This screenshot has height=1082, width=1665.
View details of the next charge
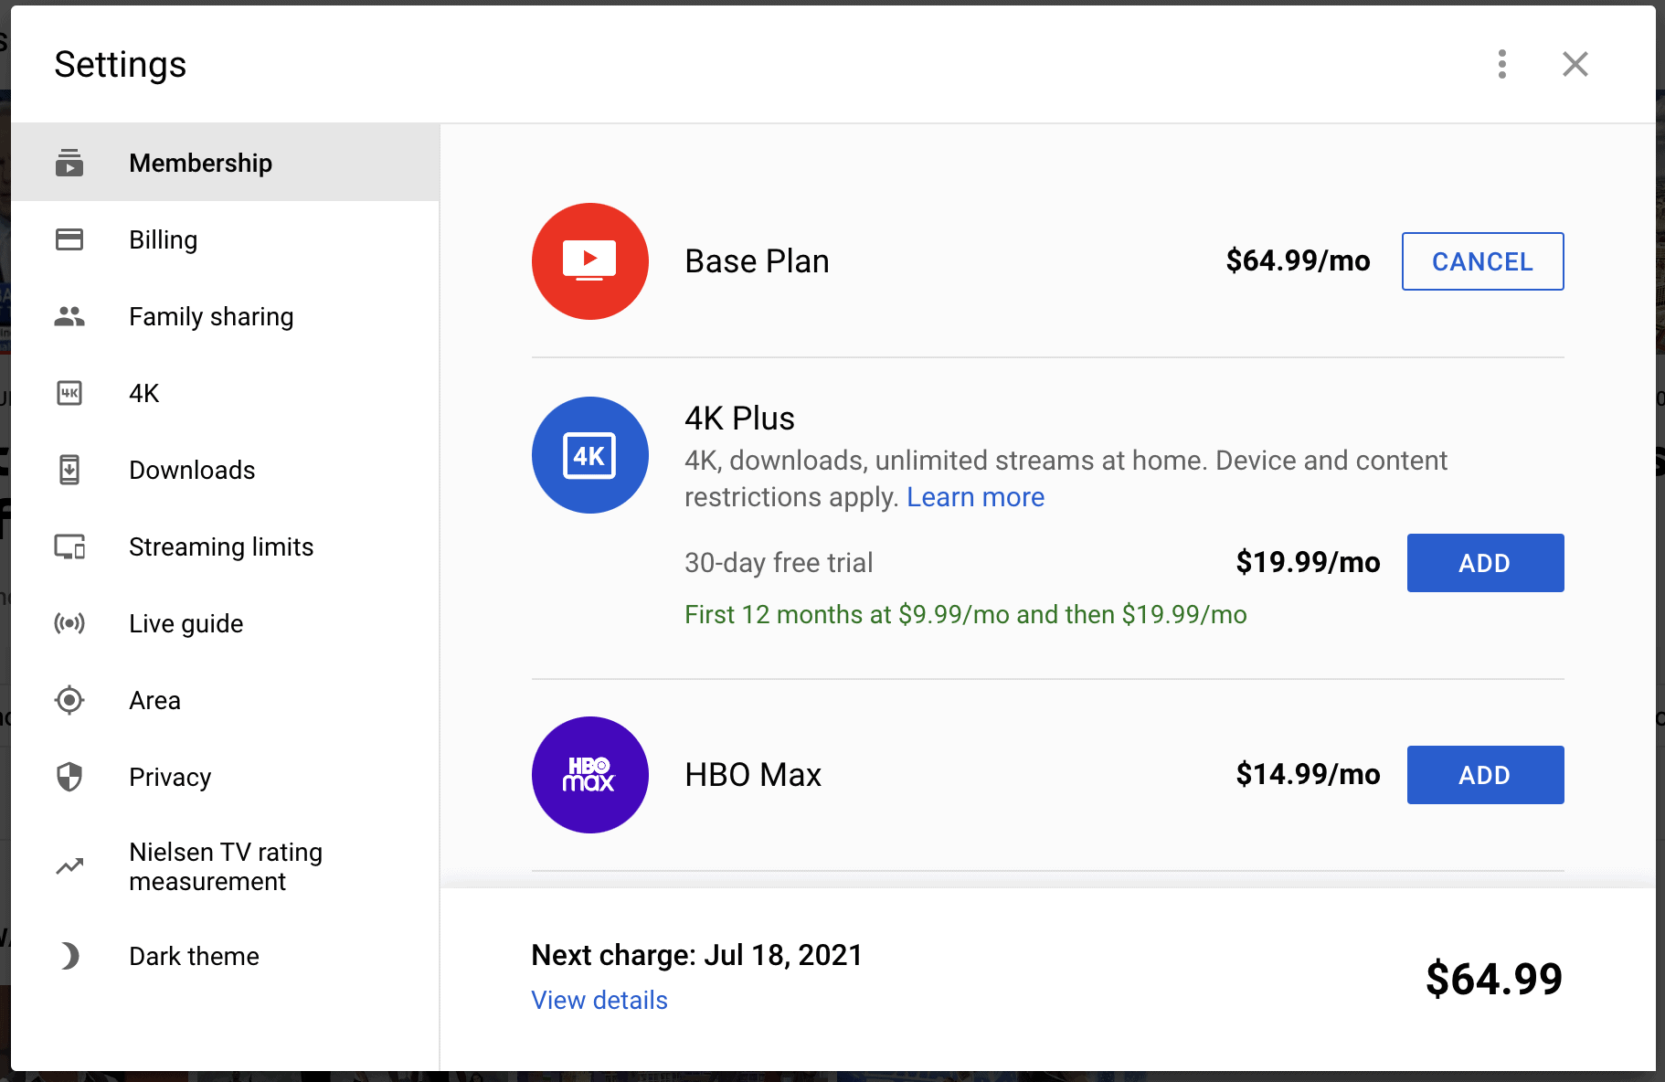[599, 1000]
